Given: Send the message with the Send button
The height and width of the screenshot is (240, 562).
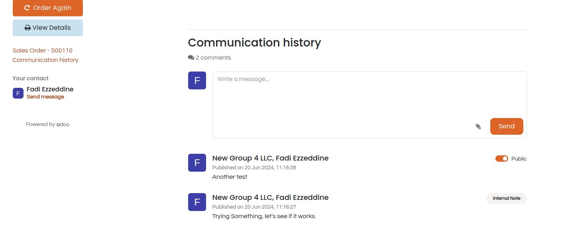Looking at the screenshot, I should (507, 126).
